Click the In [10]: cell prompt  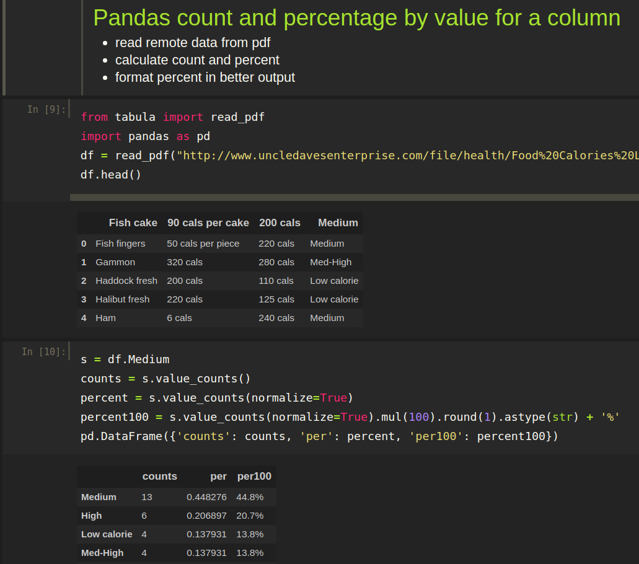click(x=44, y=351)
